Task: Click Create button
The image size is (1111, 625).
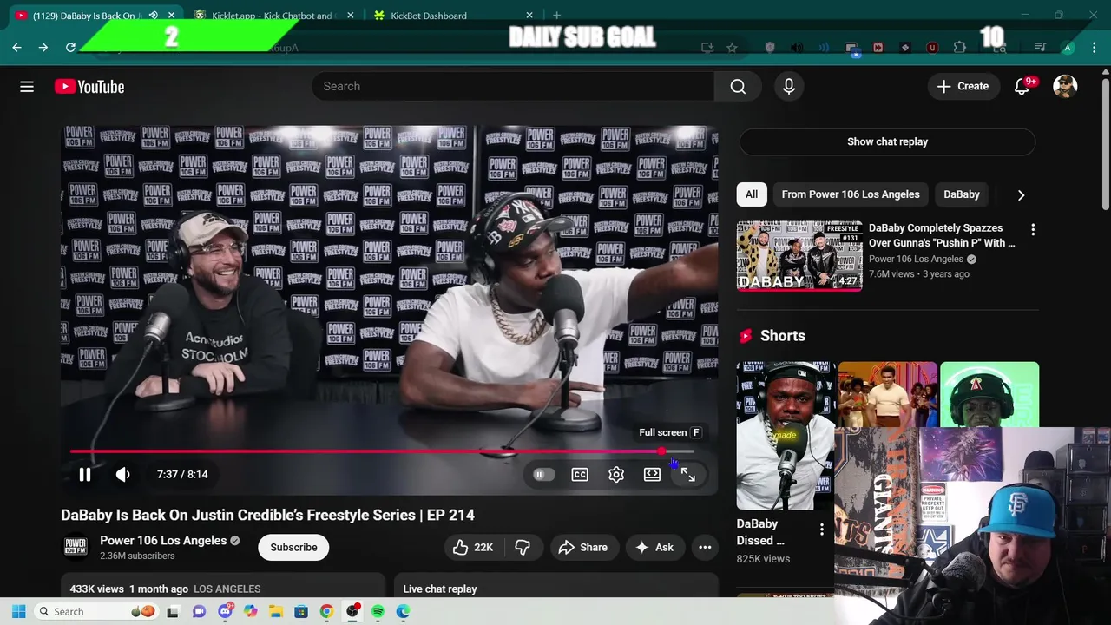Action: pos(963,86)
